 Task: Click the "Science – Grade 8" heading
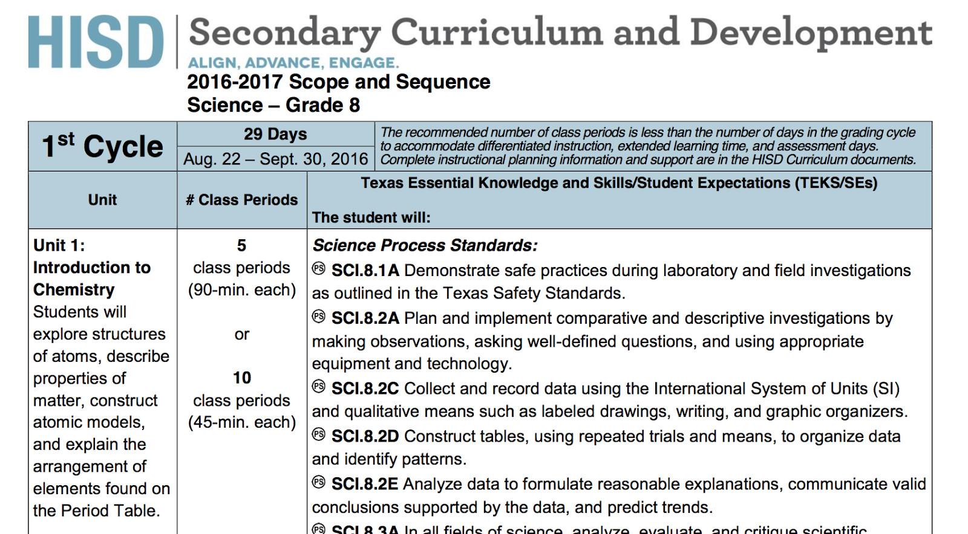tap(273, 105)
